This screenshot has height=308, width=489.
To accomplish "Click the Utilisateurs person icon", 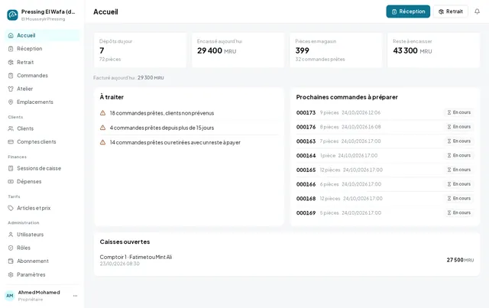I will click(x=11, y=235).
